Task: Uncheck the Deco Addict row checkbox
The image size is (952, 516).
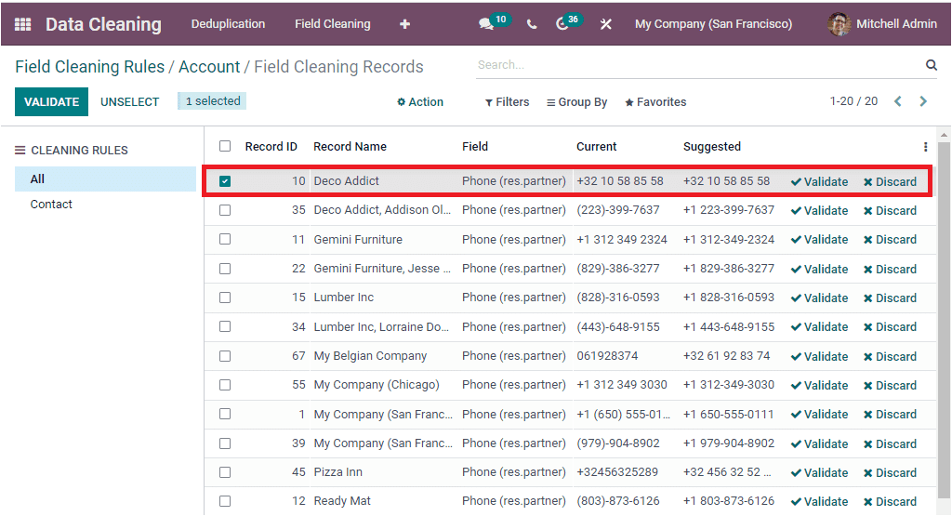Action: click(225, 181)
